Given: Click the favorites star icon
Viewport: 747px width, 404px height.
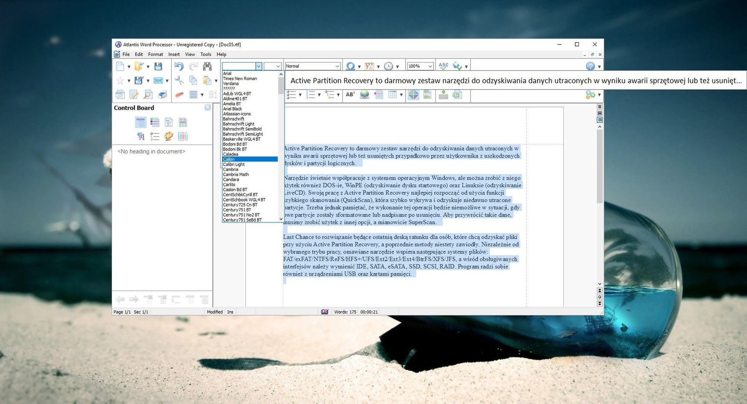Looking at the screenshot, I should pos(120,81).
